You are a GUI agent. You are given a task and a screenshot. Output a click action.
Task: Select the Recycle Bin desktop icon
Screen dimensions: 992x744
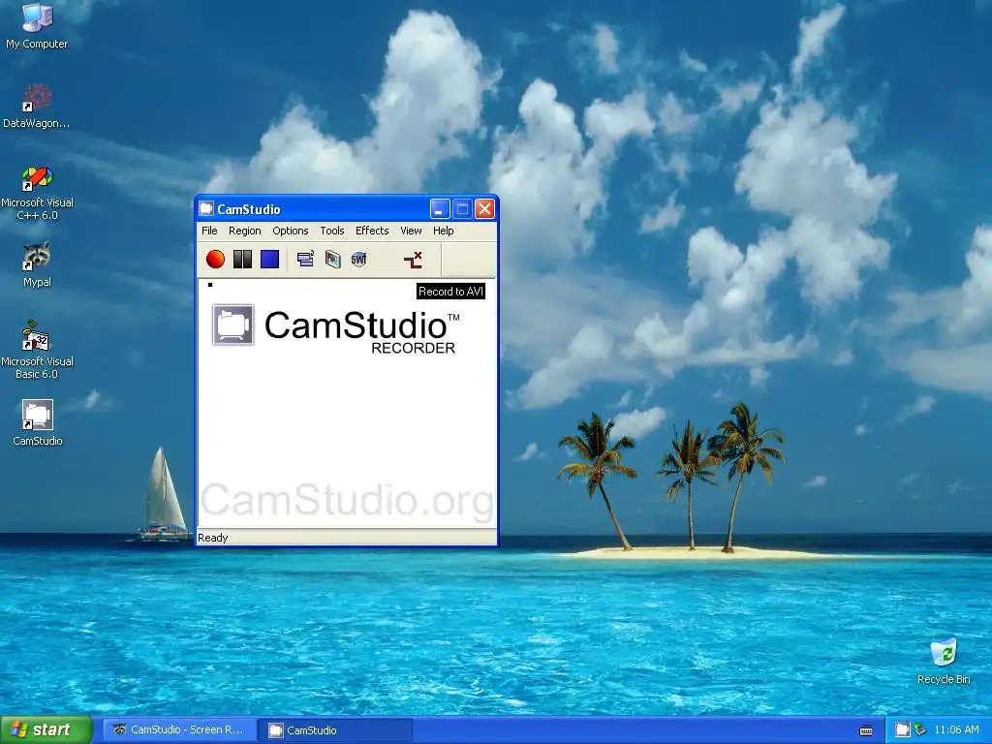tap(944, 662)
